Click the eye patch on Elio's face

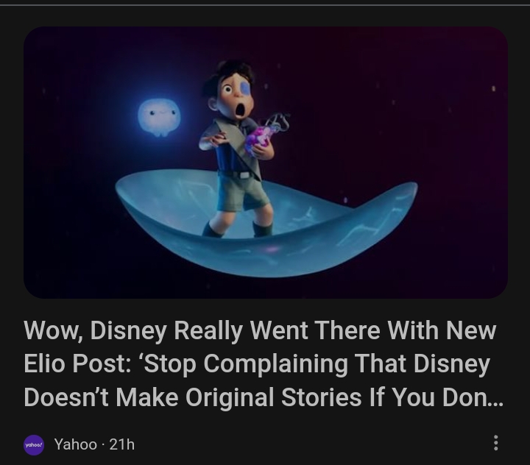244,88
